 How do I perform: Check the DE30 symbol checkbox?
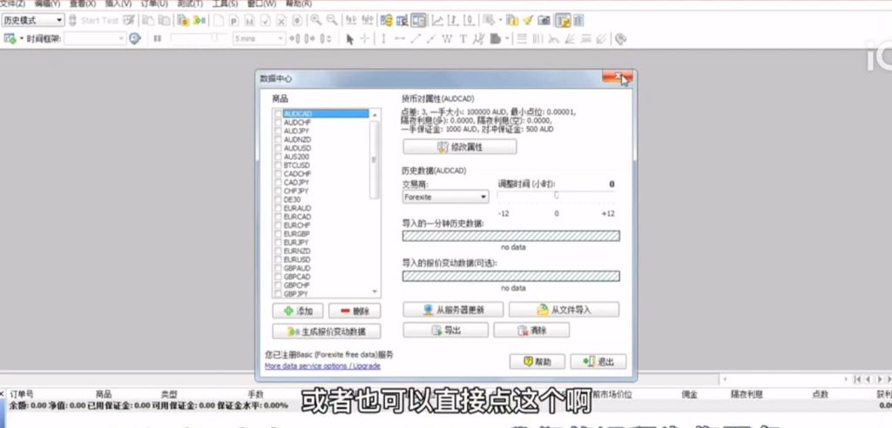point(278,199)
